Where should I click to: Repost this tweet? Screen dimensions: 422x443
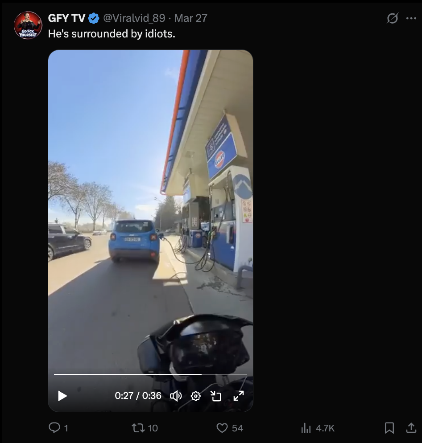click(x=145, y=428)
